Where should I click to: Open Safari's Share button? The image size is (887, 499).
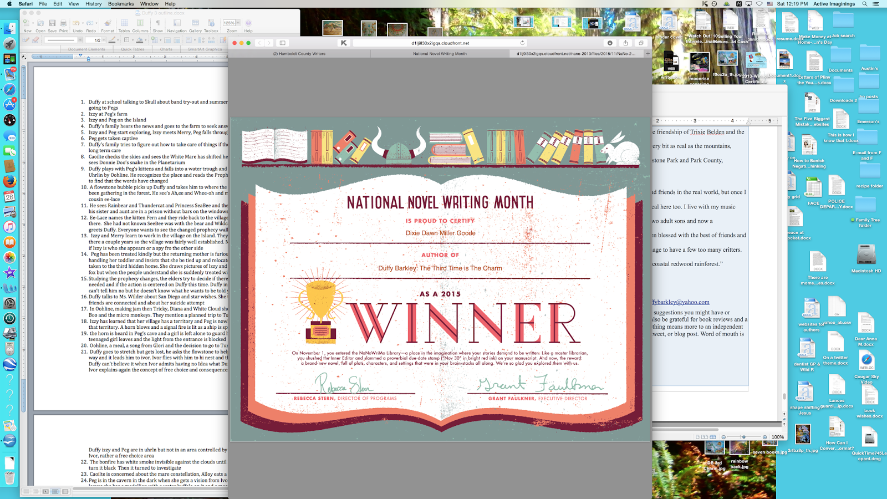(625, 43)
